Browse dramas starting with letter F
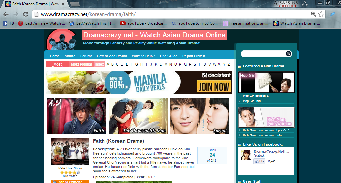This screenshot has width=341, height=183. point(132,64)
